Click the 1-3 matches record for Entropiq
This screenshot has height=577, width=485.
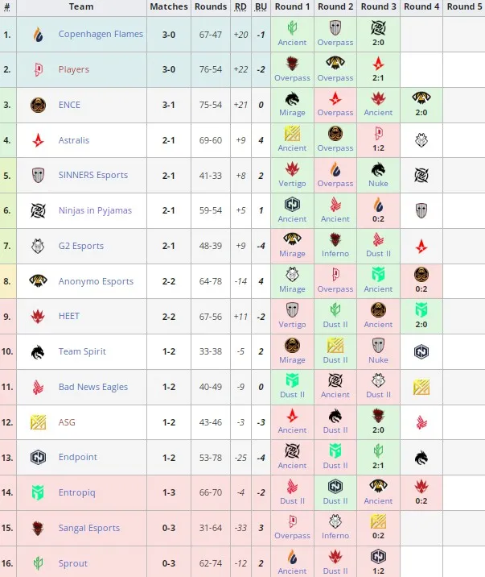(x=169, y=492)
